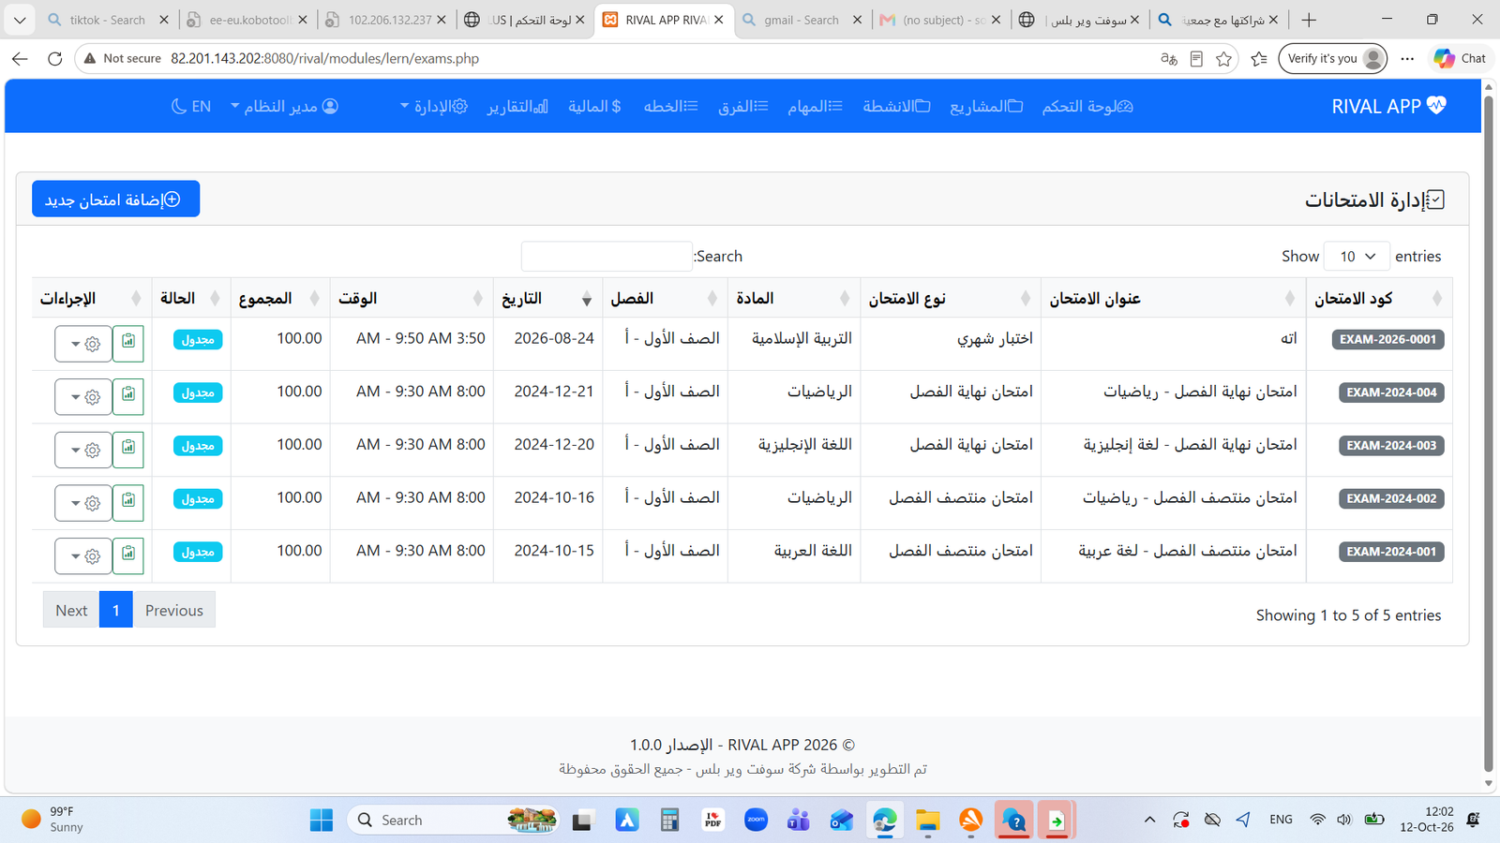Image resolution: width=1500 pixels, height=843 pixels.
Task: Open a new browser tab
Action: pos(1309,20)
